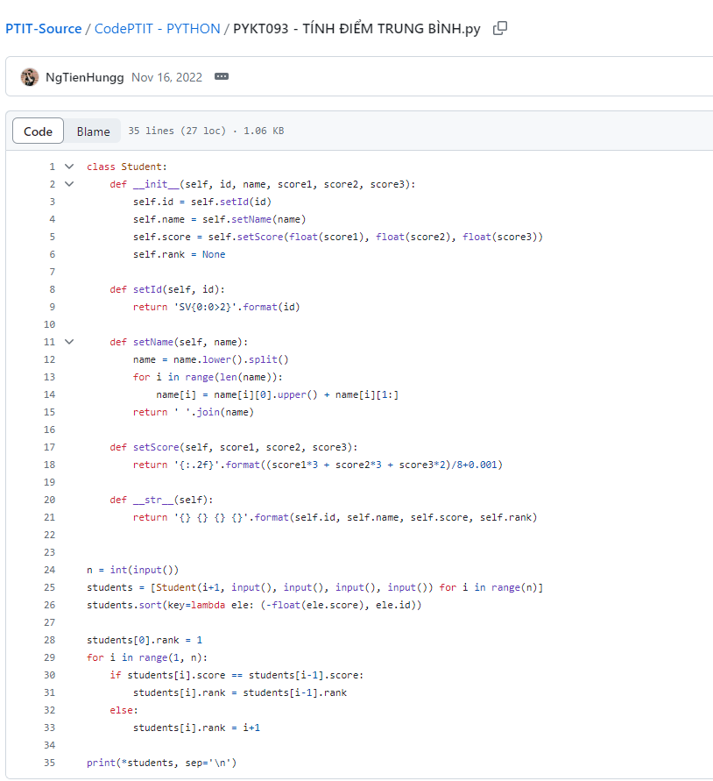Screen dimensions: 713x781
Task: Click 'name = name.lower().split()' code line
Action: point(210,359)
